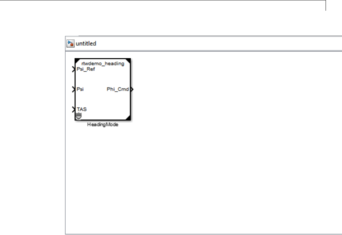This screenshot has width=342, height=235.
Task: Select the rtwdemo_heading model reference block
Action: tap(103, 89)
